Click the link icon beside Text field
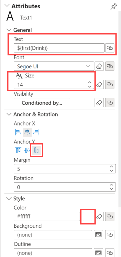Viewport: 121px width, 257px height. click(x=110, y=48)
